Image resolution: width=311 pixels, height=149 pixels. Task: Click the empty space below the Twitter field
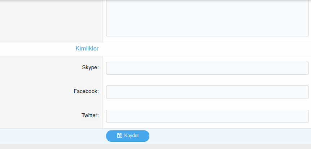(x=207, y=125)
